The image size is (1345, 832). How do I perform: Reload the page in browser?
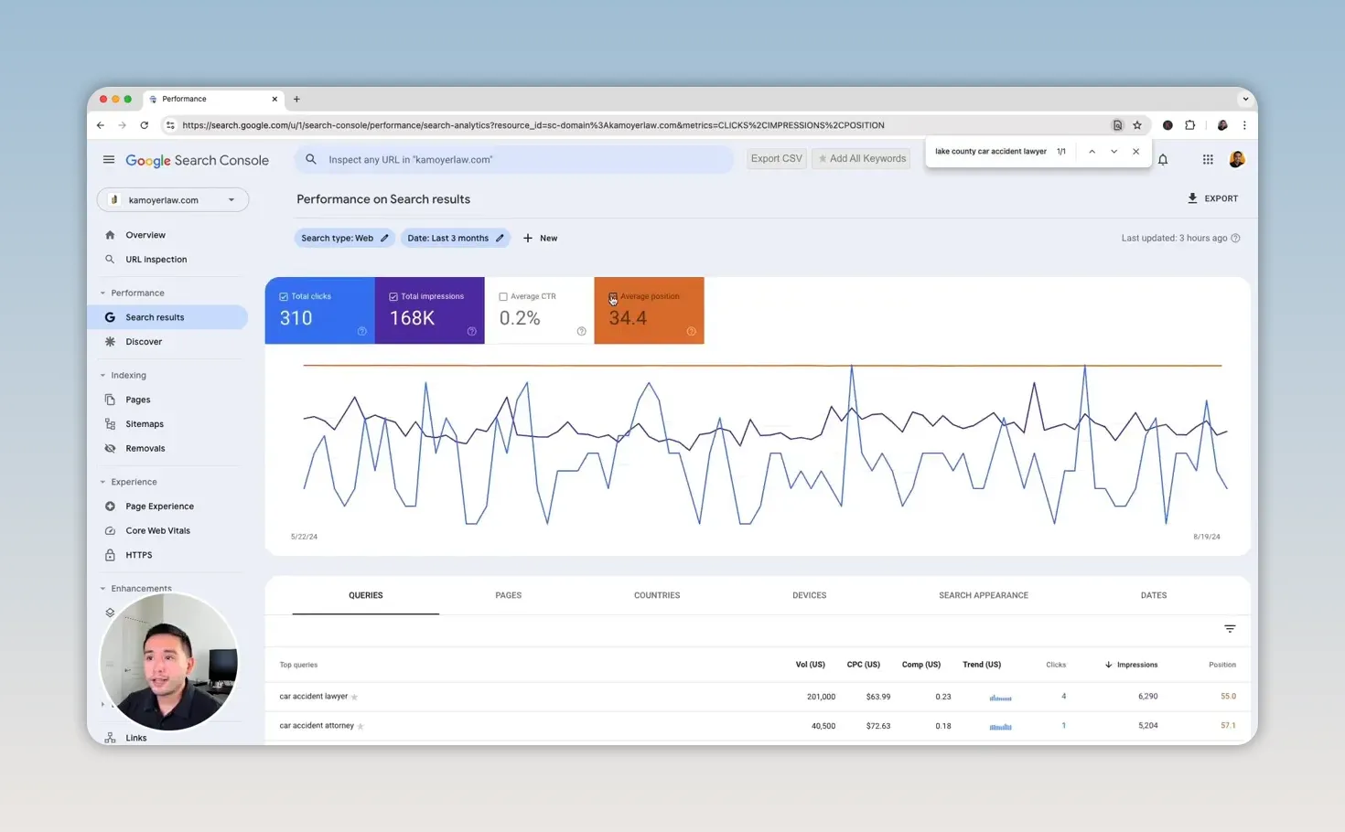[144, 125]
